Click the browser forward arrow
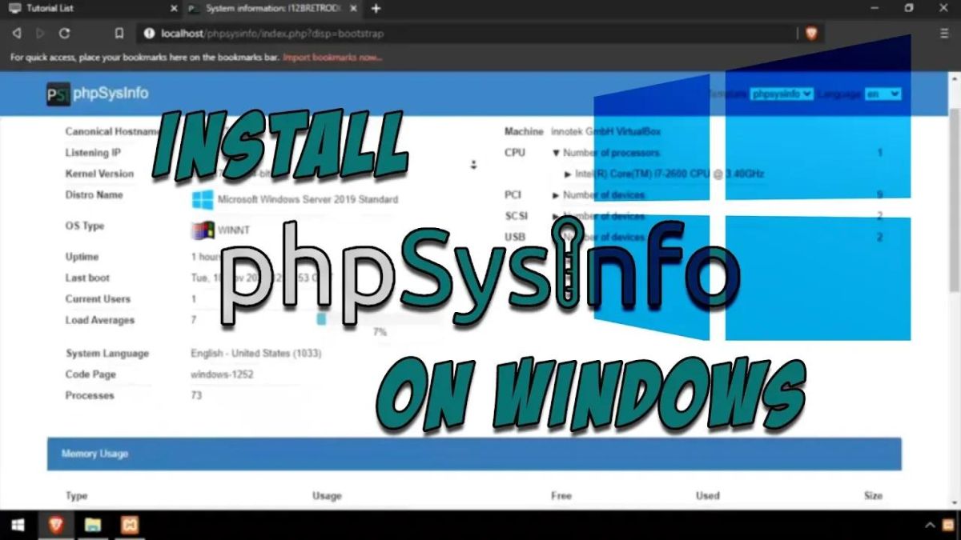The image size is (961, 540). pos(40,34)
